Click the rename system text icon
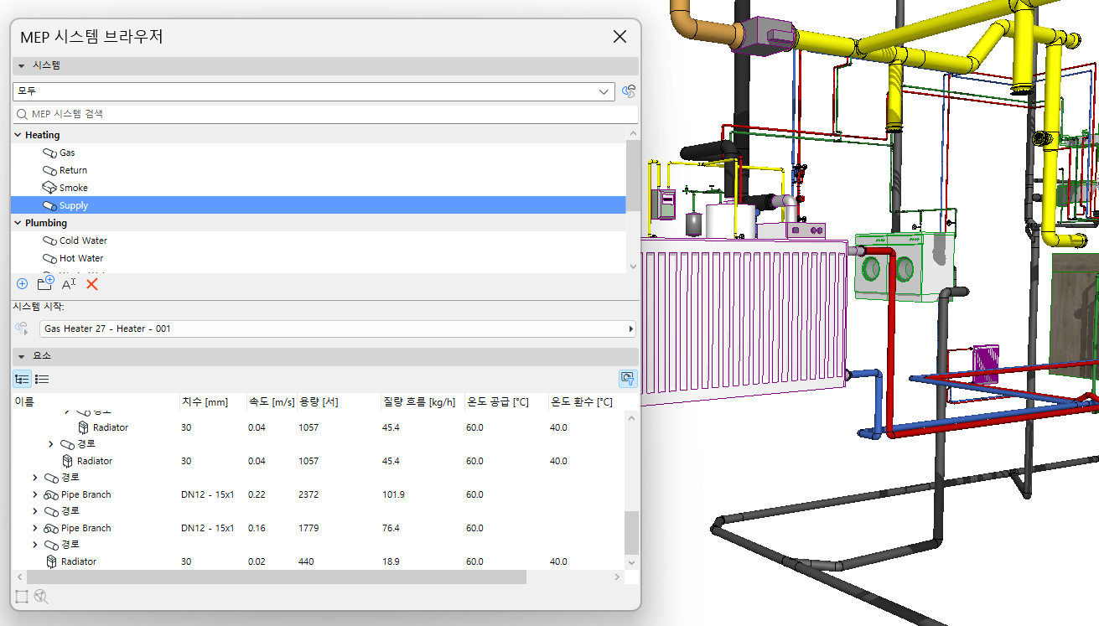The image size is (1099, 626). click(69, 284)
